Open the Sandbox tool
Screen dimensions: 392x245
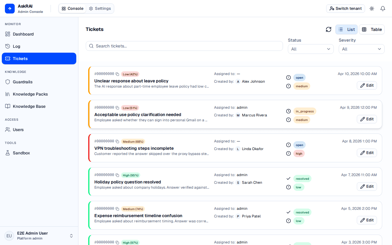click(39, 153)
